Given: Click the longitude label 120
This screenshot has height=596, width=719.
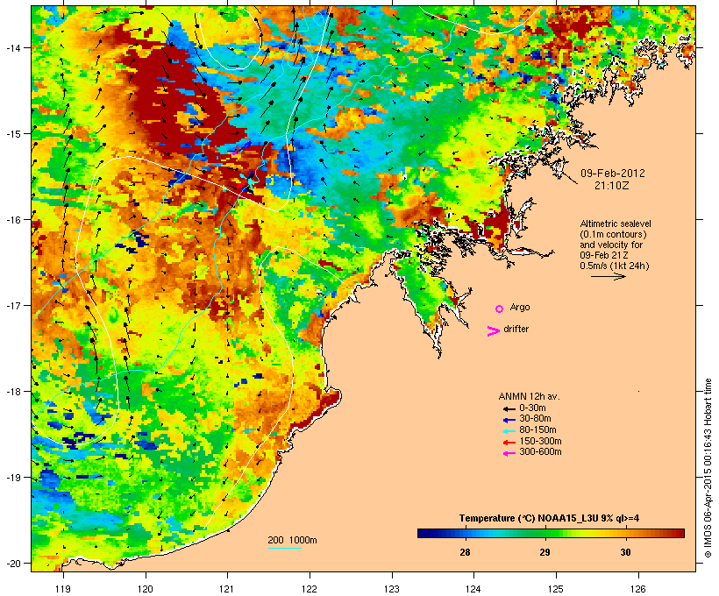Looking at the screenshot, I should [x=146, y=589].
